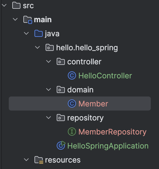Collapse the main folder chevron
This screenshot has width=159, height=169.
click(15, 19)
